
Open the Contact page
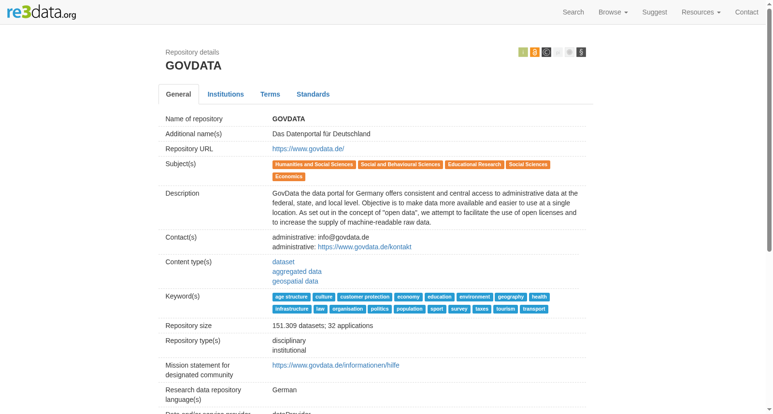pyautogui.click(x=747, y=12)
